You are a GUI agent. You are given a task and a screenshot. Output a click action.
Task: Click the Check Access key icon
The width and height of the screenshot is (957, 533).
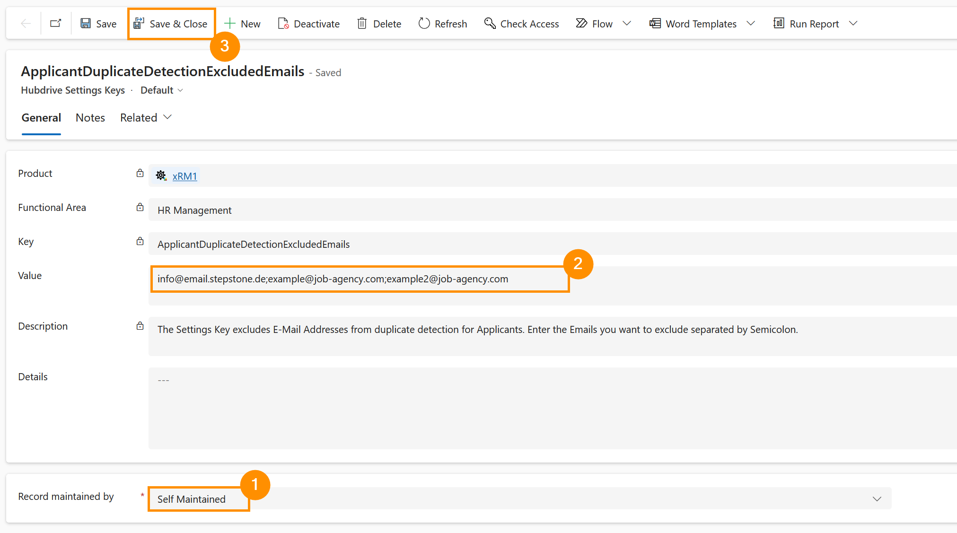point(490,24)
